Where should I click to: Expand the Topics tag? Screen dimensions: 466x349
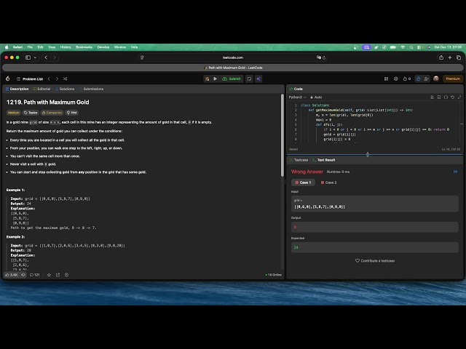pos(31,113)
